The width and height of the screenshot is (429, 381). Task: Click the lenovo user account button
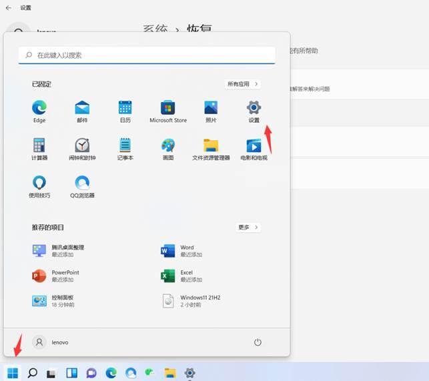click(51, 342)
